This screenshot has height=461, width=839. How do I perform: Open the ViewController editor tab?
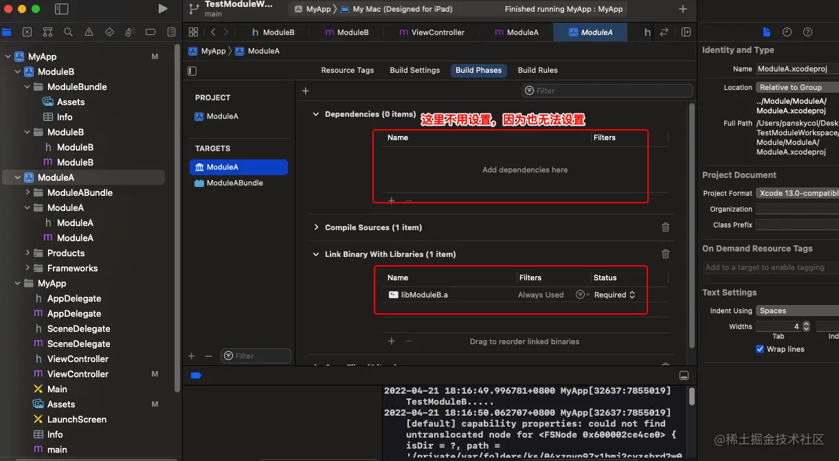(432, 32)
